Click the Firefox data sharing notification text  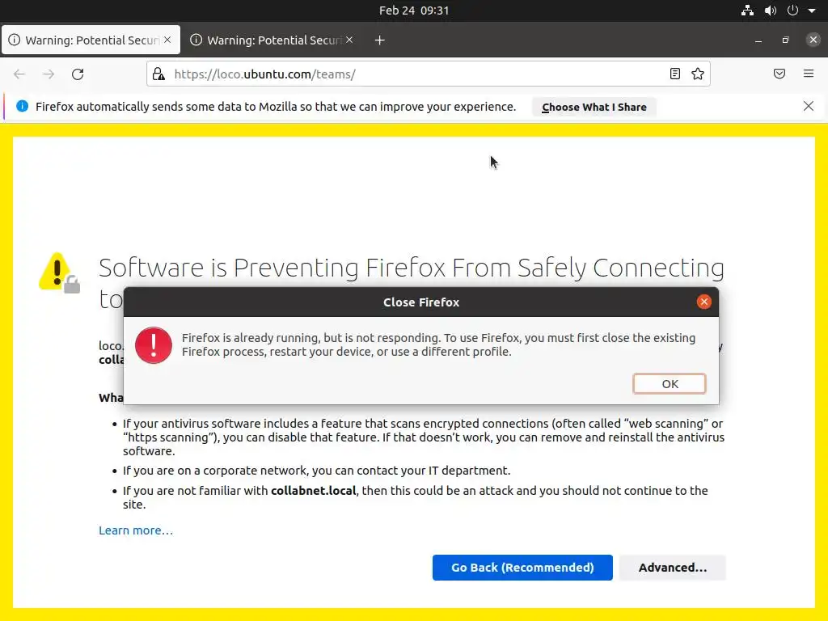coord(276,107)
